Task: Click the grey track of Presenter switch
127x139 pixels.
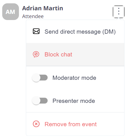Action: tap(44, 101)
